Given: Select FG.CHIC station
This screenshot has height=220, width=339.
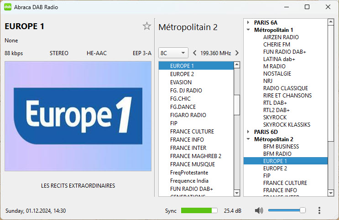Looking at the screenshot, I should (196, 99).
